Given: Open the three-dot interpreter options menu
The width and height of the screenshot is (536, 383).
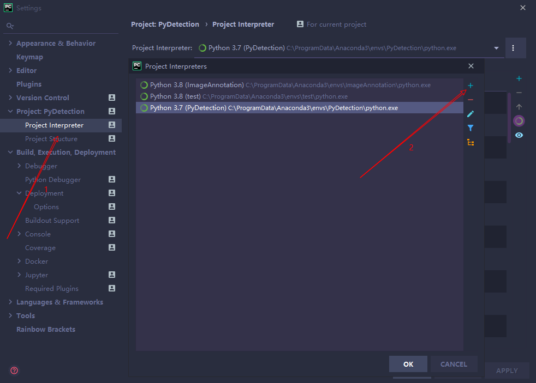Looking at the screenshot, I should pos(513,48).
